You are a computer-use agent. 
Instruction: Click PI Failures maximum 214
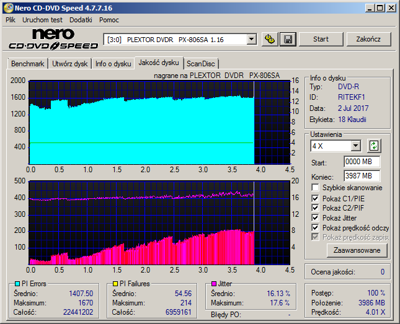coord(185,303)
